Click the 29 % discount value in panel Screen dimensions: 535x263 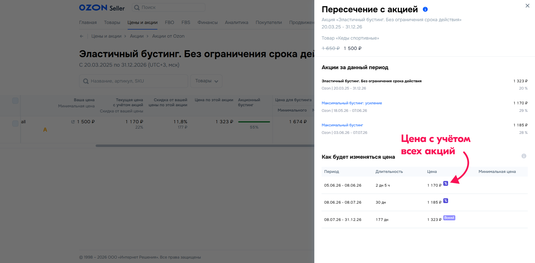click(523, 111)
